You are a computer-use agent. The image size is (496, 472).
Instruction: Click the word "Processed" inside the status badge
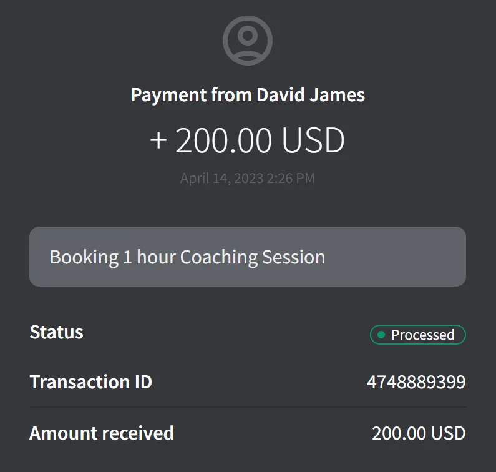[x=422, y=335]
